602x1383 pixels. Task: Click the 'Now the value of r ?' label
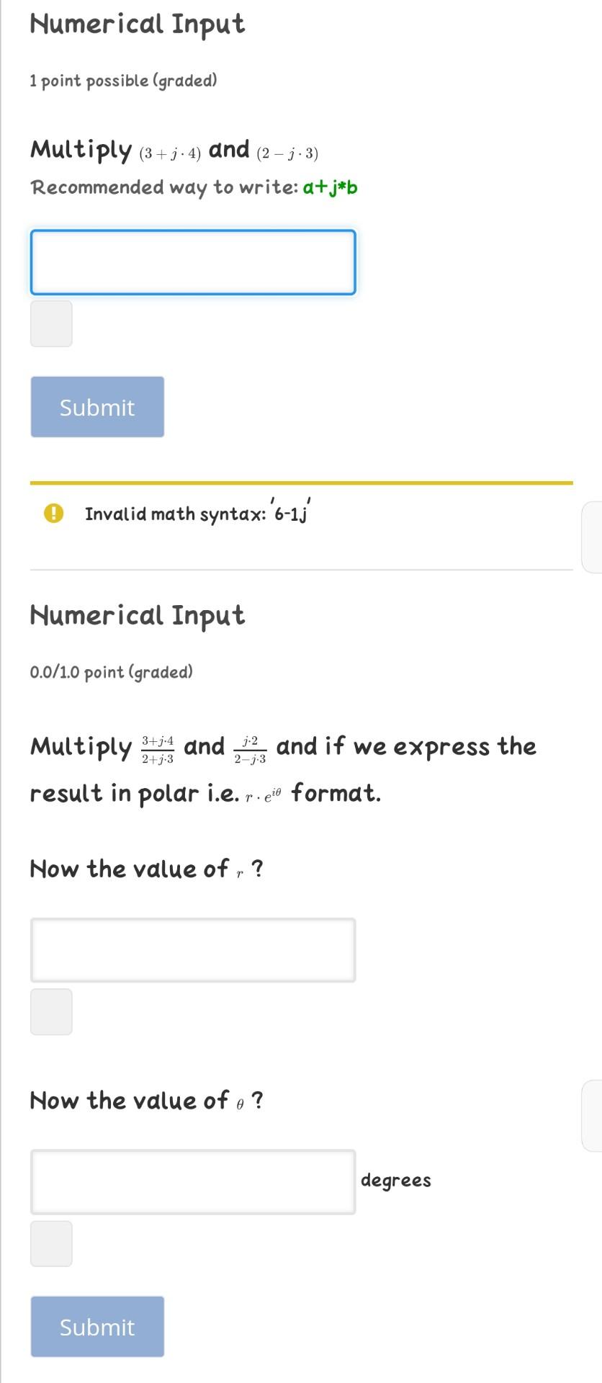click(146, 869)
